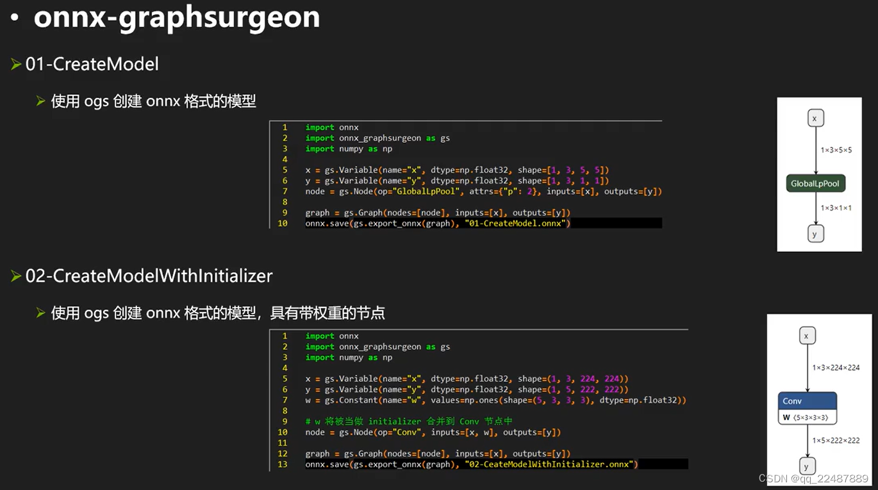Click 'import numpy as np' in first code block
The height and width of the screenshot is (490, 878).
pos(350,149)
